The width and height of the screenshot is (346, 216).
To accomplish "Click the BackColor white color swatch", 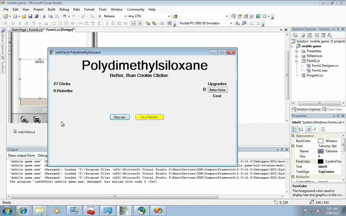I will [321, 141].
